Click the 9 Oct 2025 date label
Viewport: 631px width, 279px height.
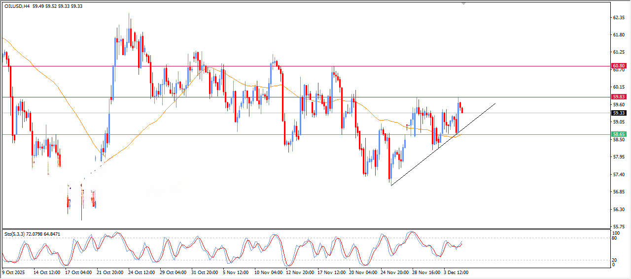pos(14,272)
